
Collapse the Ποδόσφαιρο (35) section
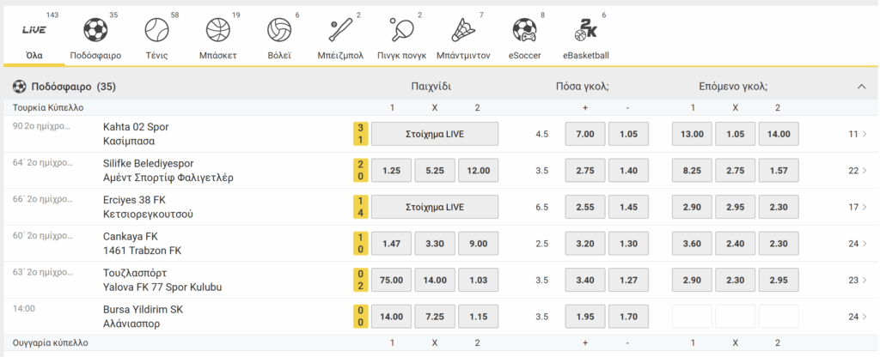861,87
